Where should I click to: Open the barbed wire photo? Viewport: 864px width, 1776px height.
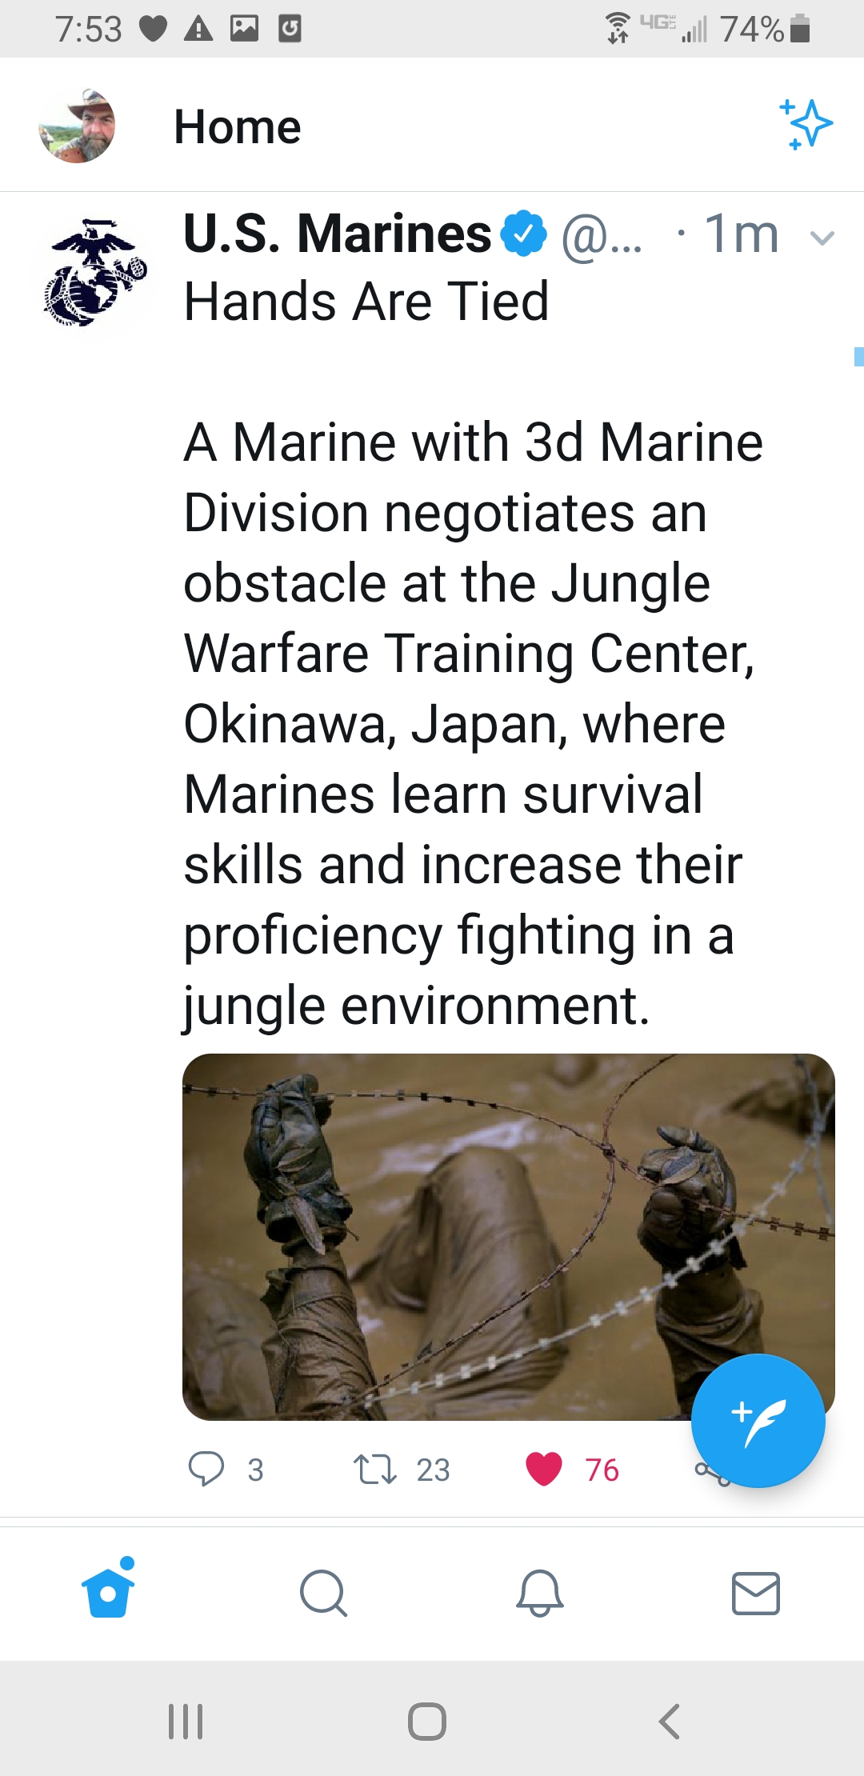509,1237
